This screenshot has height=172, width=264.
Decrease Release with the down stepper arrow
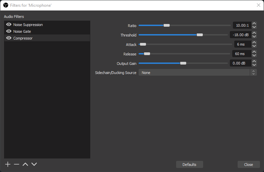[x=254, y=55]
